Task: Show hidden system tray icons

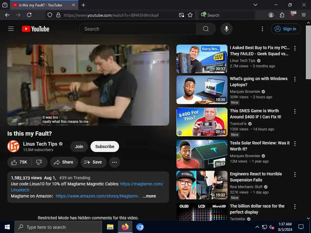Action: [257, 227]
